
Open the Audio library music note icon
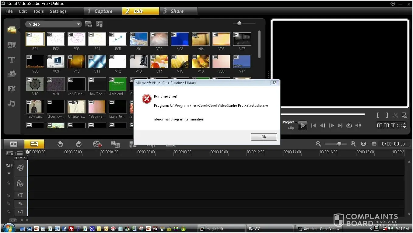(x=12, y=104)
